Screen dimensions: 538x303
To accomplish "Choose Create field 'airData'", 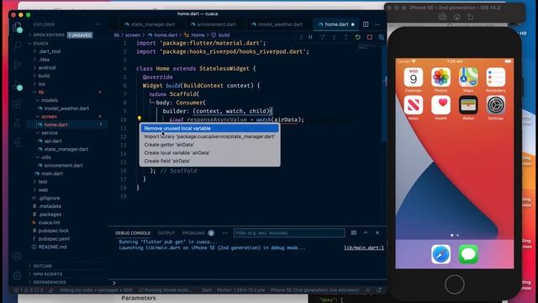I will click(x=209, y=161).
